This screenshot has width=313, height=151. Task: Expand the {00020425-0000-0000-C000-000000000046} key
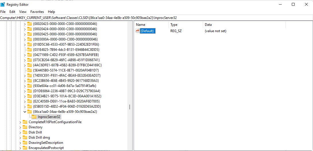coord(25,34)
